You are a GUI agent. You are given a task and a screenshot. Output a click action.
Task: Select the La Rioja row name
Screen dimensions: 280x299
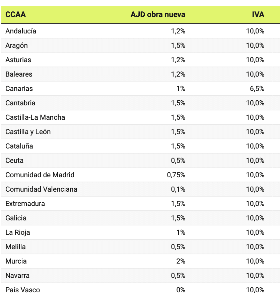pyautogui.click(x=18, y=232)
